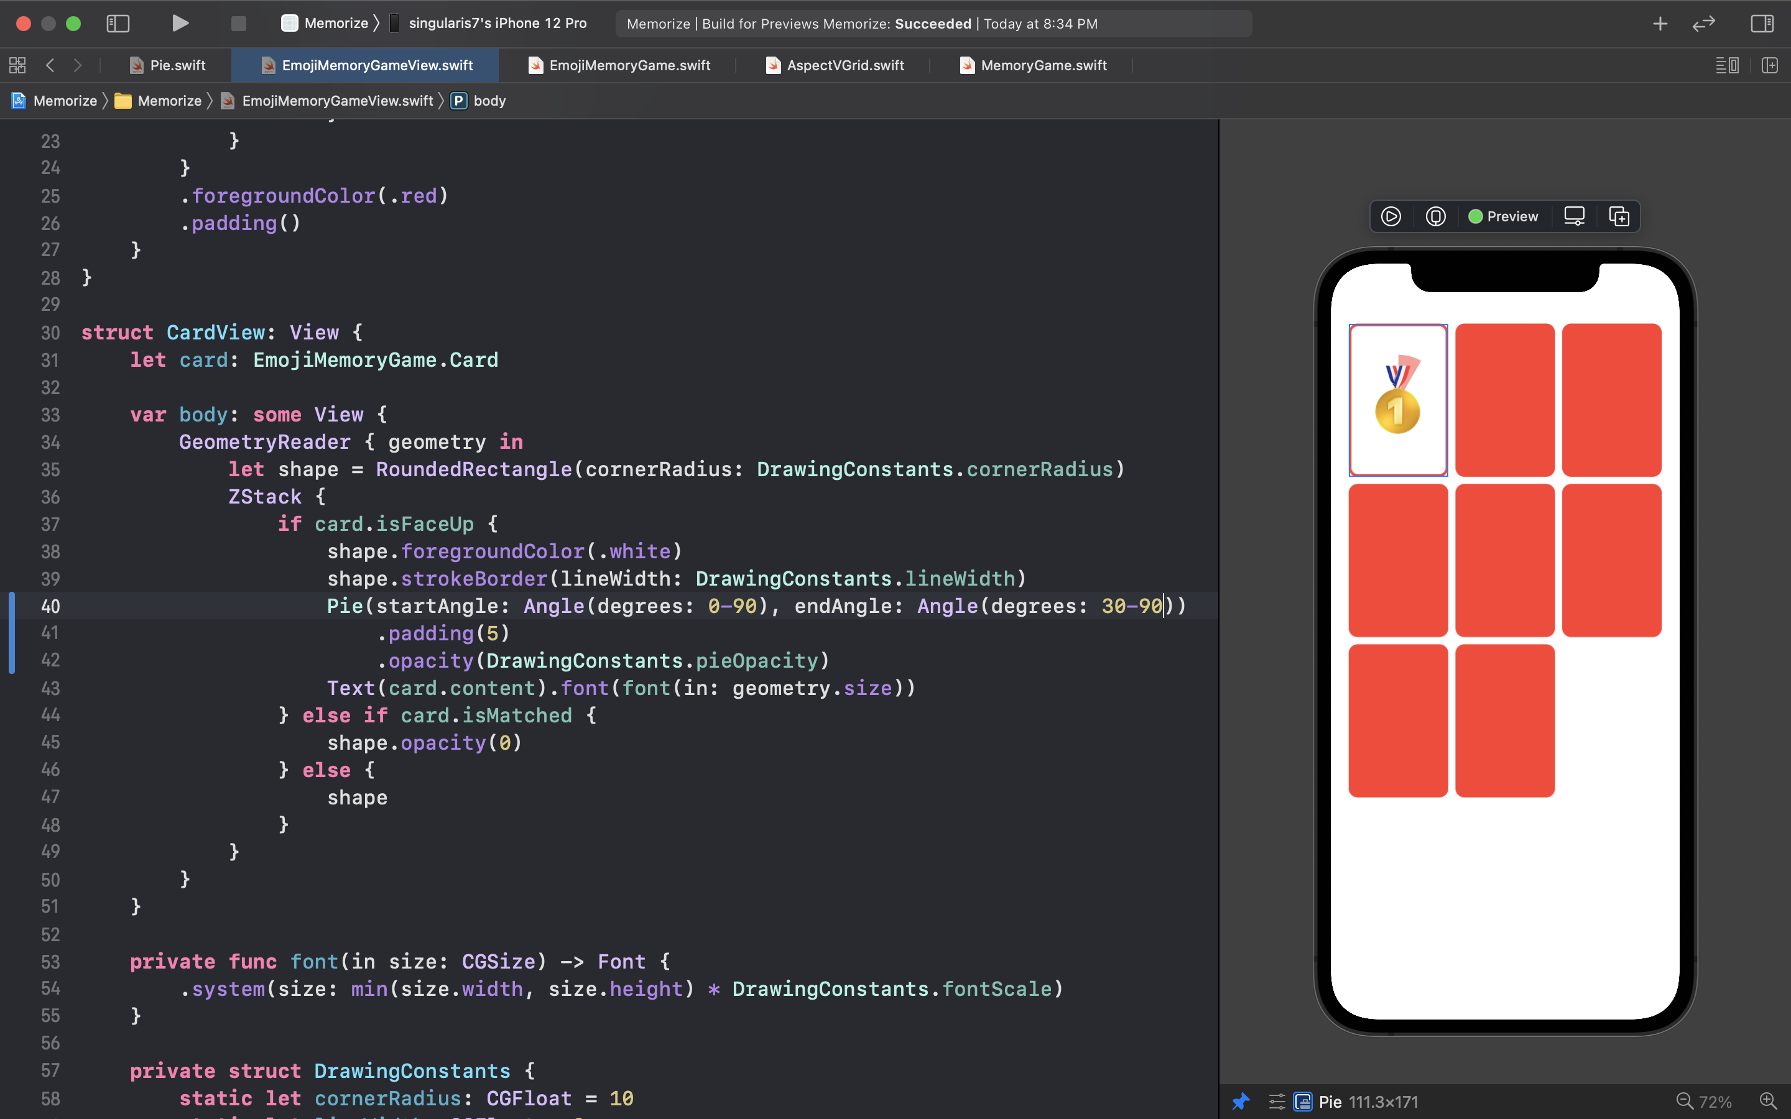Zoom out the preview canvas
Image resolution: width=1791 pixels, height=1119 pixels.
tap(1685, 1101)
